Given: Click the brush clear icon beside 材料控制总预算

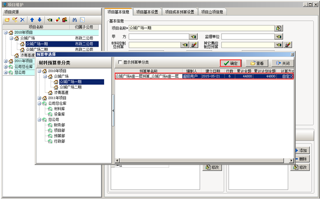Looking at the screenshot, I should point(194,45).
